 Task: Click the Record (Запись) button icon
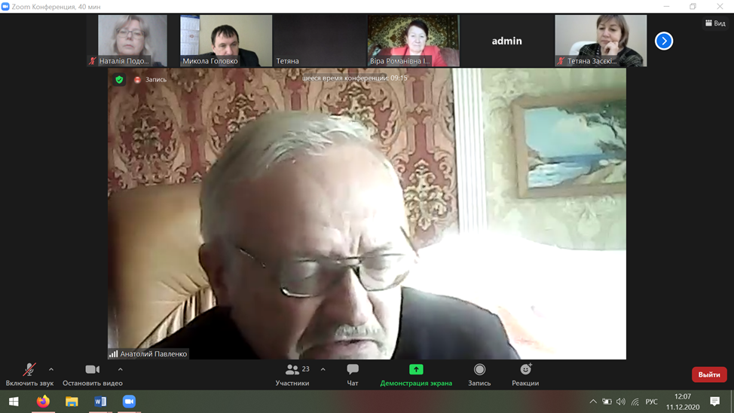click(x=479, y=369)
